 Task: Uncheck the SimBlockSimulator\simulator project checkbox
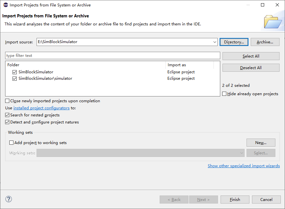[x=14, y=78]
